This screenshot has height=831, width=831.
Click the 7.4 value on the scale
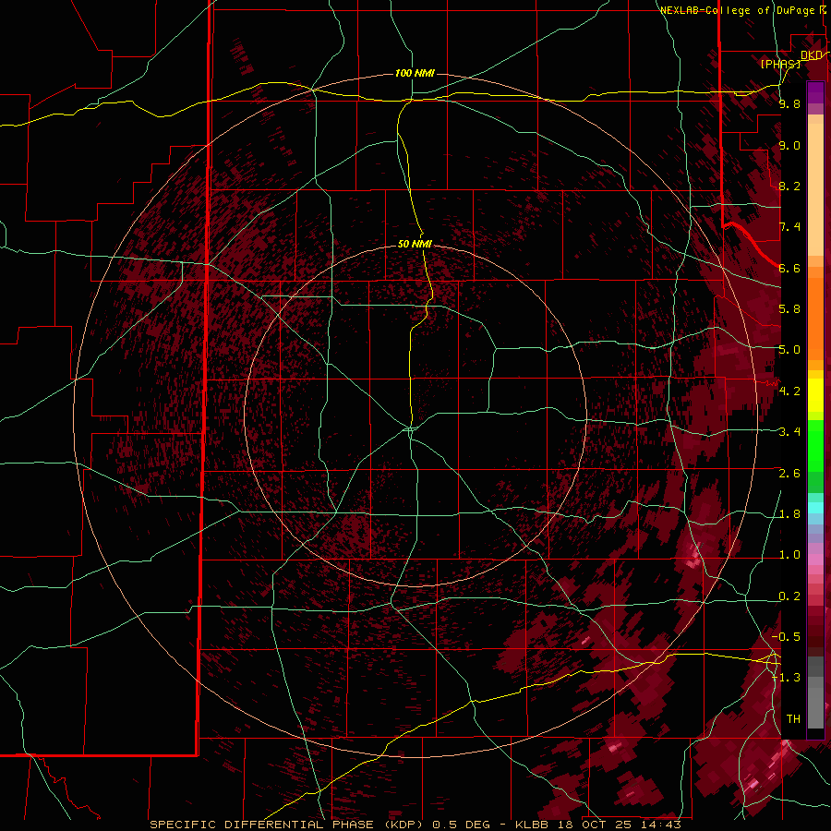point(789,227)
